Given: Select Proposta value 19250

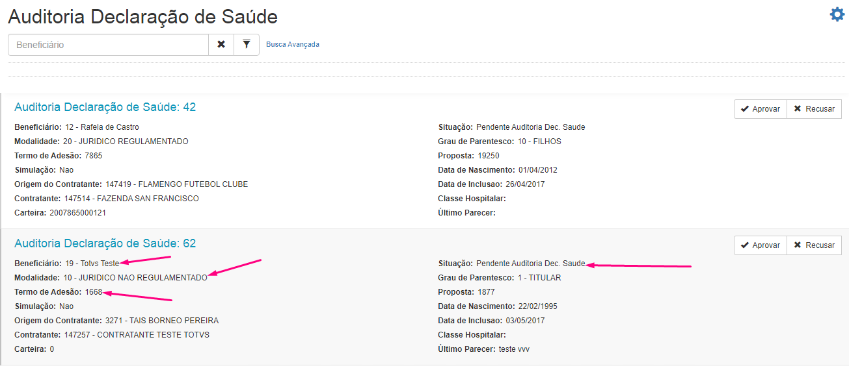Looking at the screenshot, I should (x=489, y=156).
